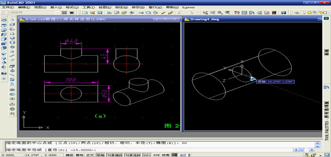Toggle the 栅格 grid display button
Image resolution: width=331 pixels, height=157 pixels.
click(x=79, y=155)
